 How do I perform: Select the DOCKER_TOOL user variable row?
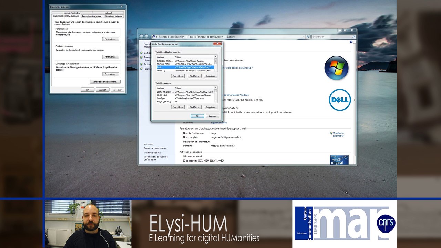(x=185, y=61)
